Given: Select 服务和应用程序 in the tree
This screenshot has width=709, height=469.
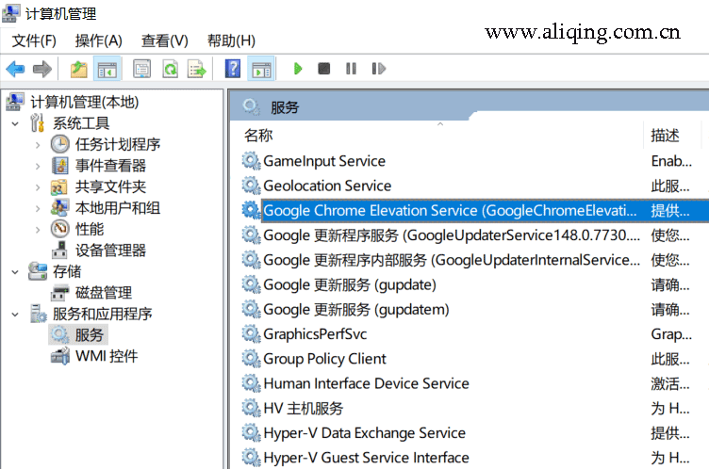Looking at the screenshot, I should [102, 314].
